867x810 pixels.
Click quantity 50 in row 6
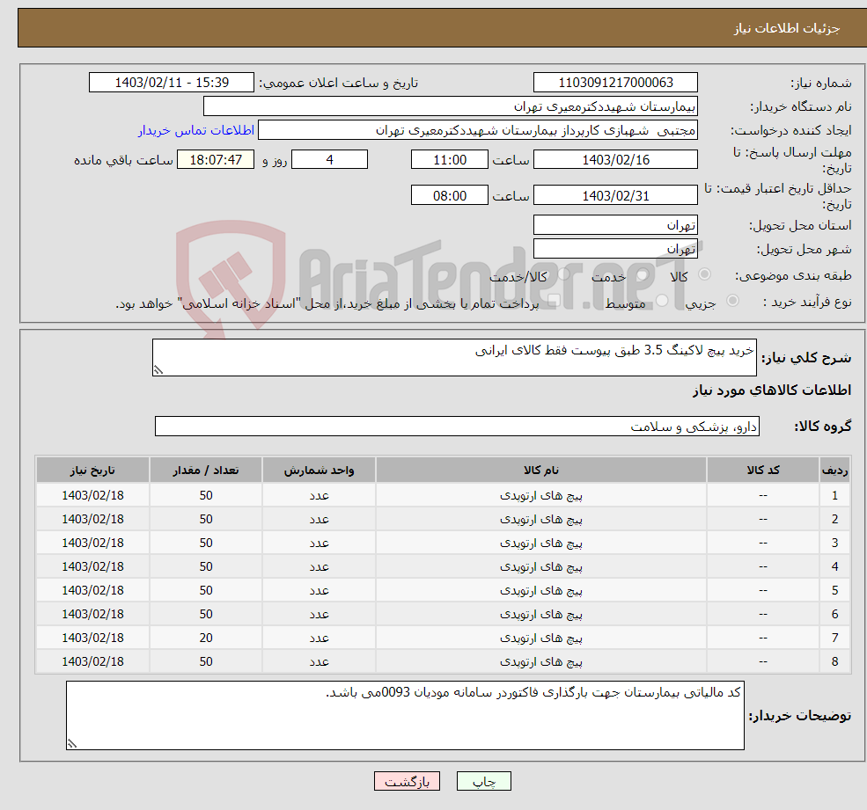206,615
